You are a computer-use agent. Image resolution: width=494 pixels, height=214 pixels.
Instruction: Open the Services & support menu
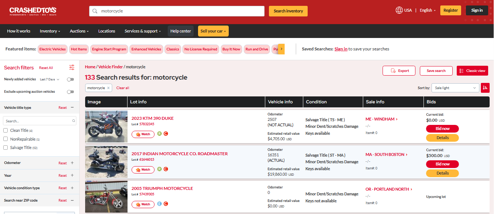tap(143, 31)
